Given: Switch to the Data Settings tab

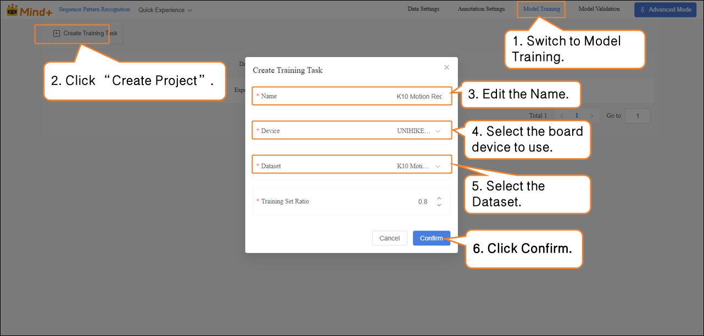Looking at the screenshot, I should click(x=423, y=9).
